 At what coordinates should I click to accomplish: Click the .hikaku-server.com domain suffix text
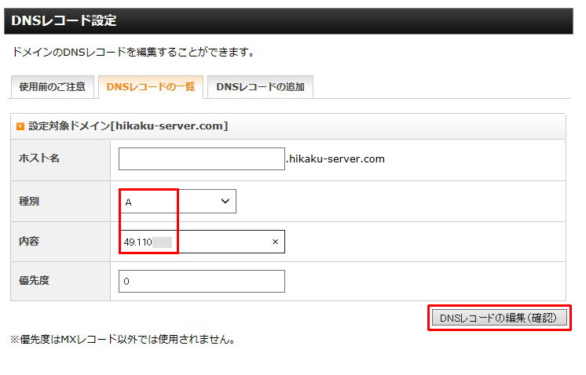coord(335,159)
